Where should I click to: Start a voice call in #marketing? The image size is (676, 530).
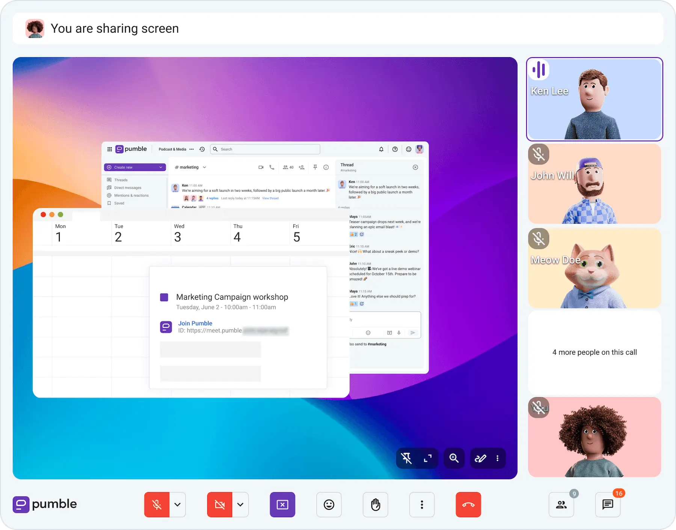(x=272, y=167)
